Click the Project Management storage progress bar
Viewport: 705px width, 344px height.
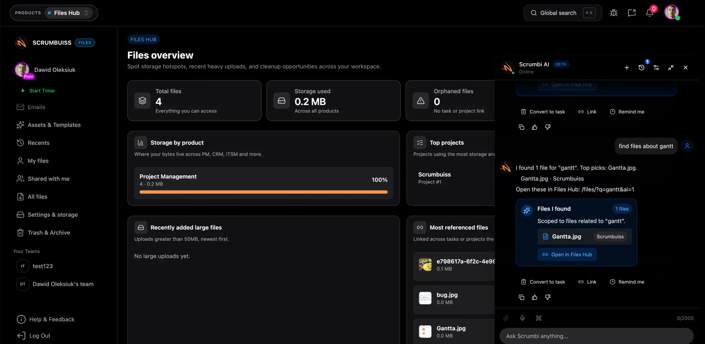click(263, 192)
